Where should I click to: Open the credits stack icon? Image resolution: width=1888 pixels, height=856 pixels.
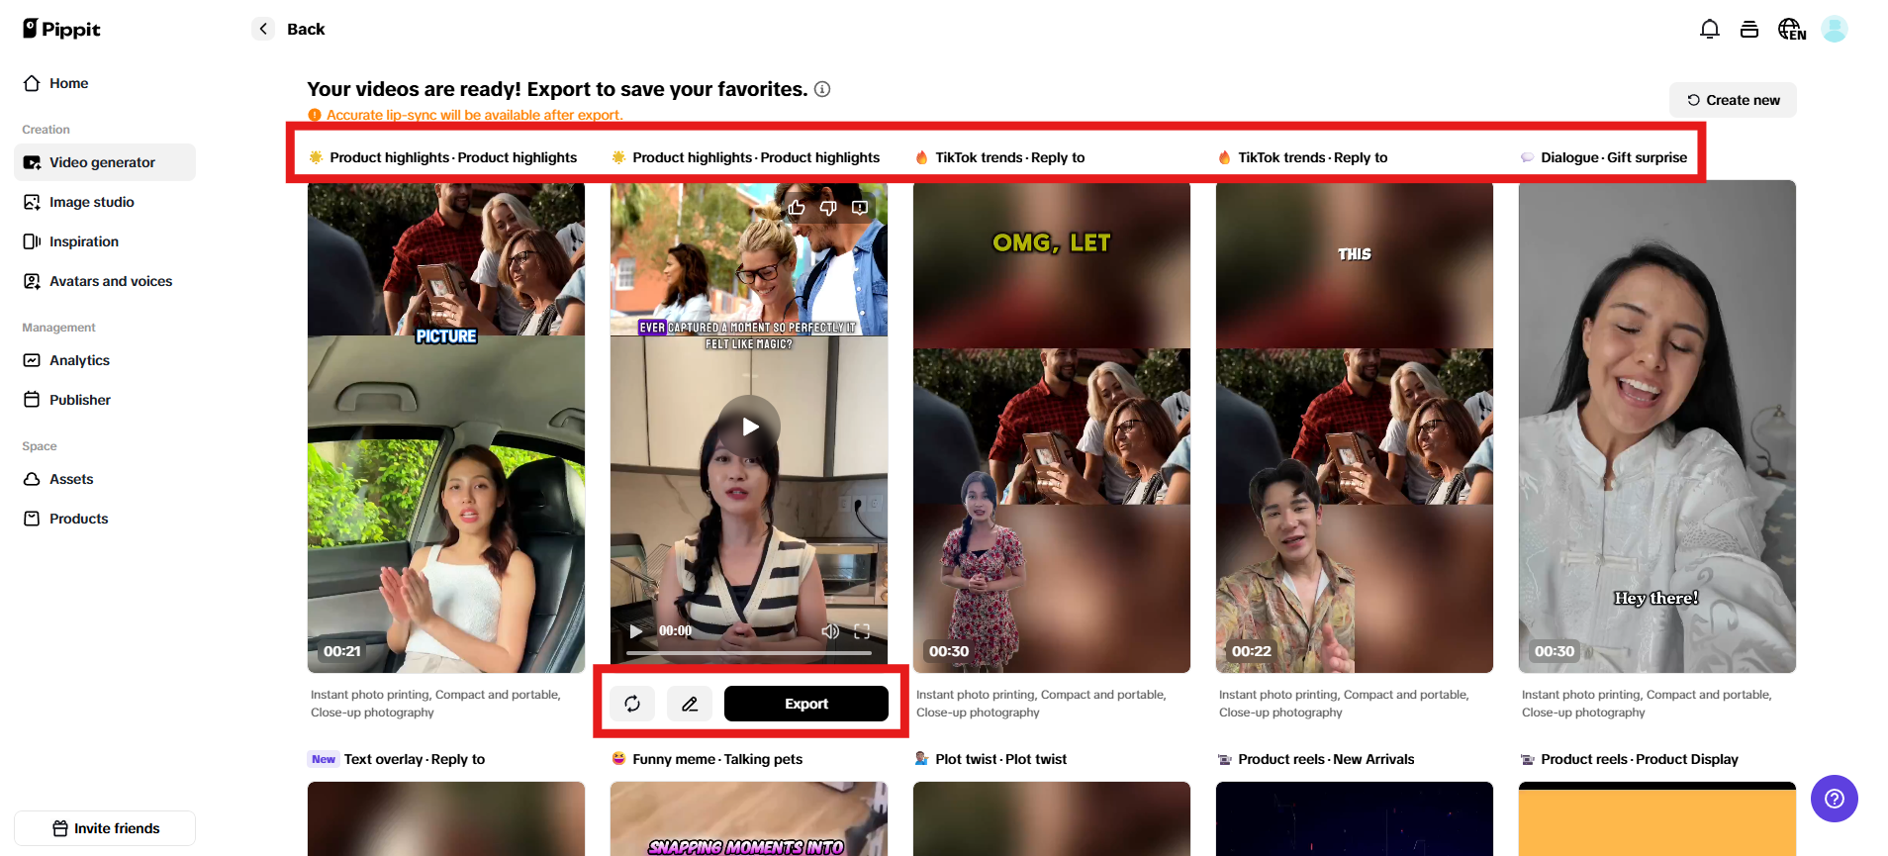pyautogui.click(x=1749, y=30)
